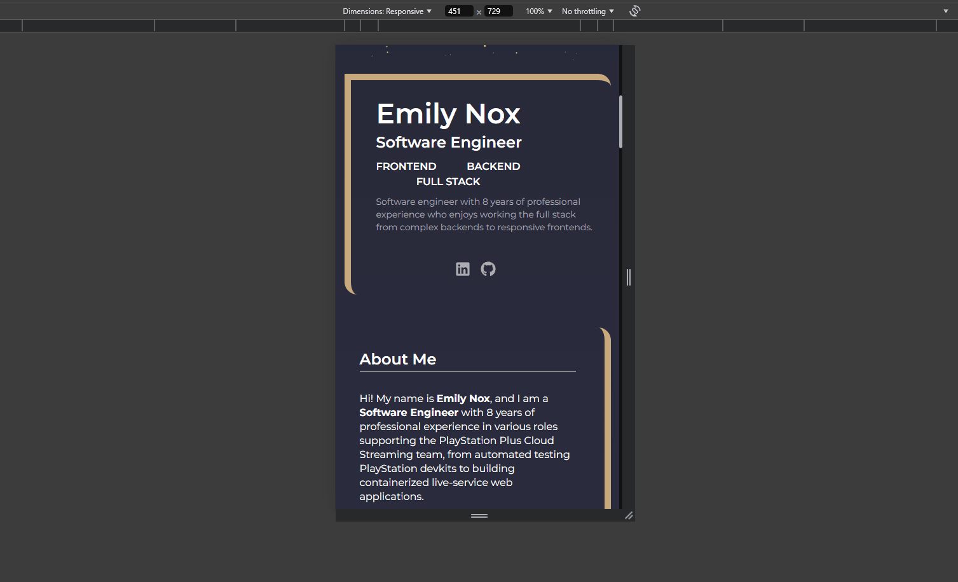Click the viewport width field showing 451
The image size is (958, 582).
(x=458, y=11)
